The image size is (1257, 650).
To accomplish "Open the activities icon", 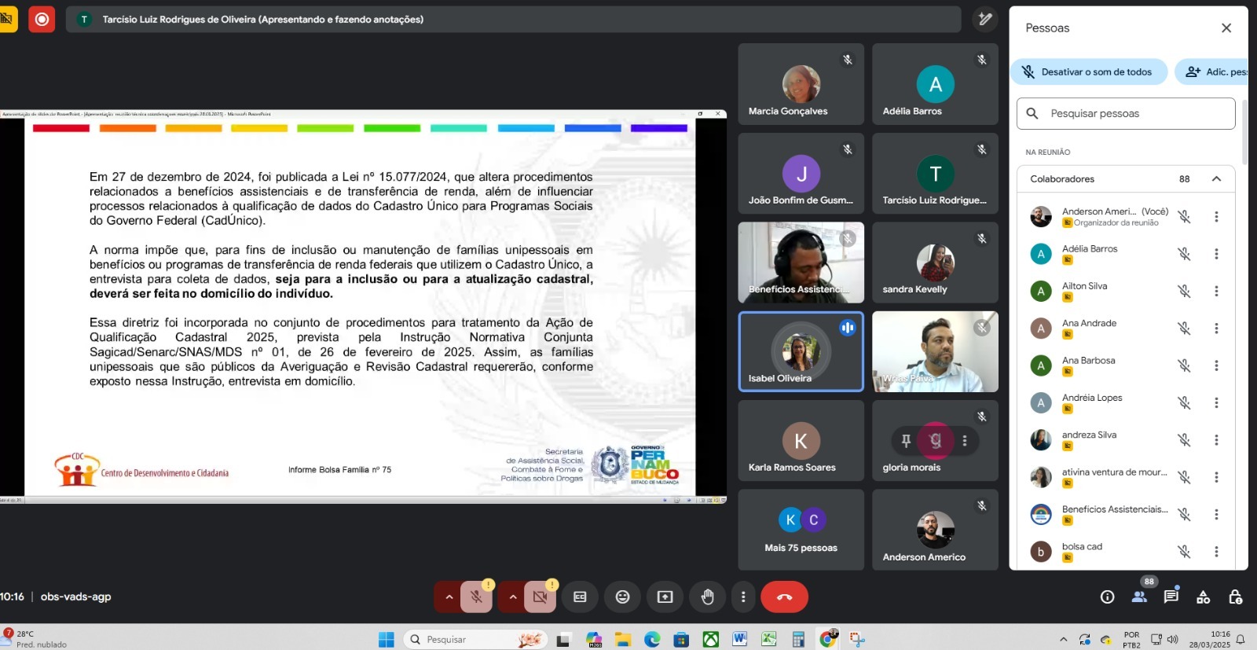I will pyautogui.click(x=1203, y=597).
